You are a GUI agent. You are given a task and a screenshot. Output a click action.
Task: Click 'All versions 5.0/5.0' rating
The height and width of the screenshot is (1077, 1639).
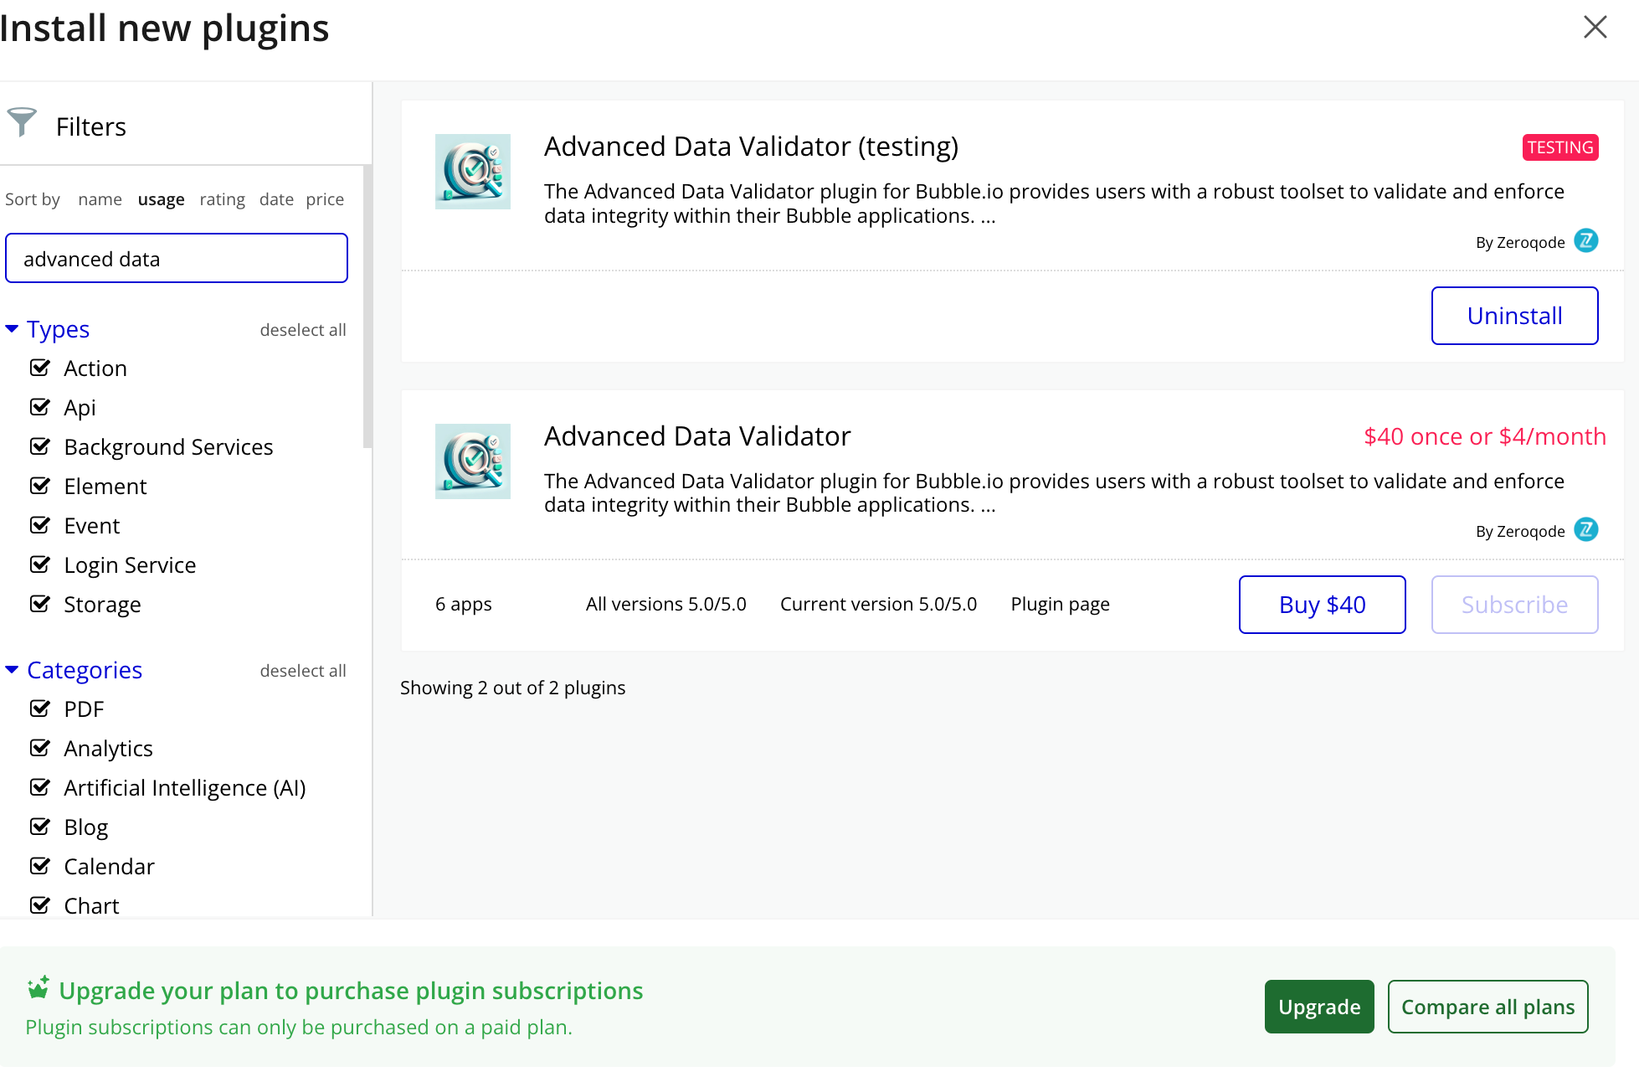coord(665,604)
